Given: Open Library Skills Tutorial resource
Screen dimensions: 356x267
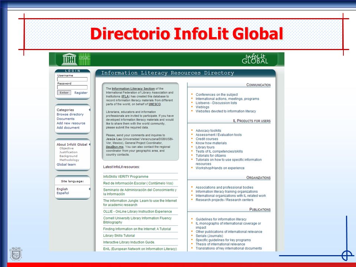Looking at the screenshot, I should [x=119, y=235].
